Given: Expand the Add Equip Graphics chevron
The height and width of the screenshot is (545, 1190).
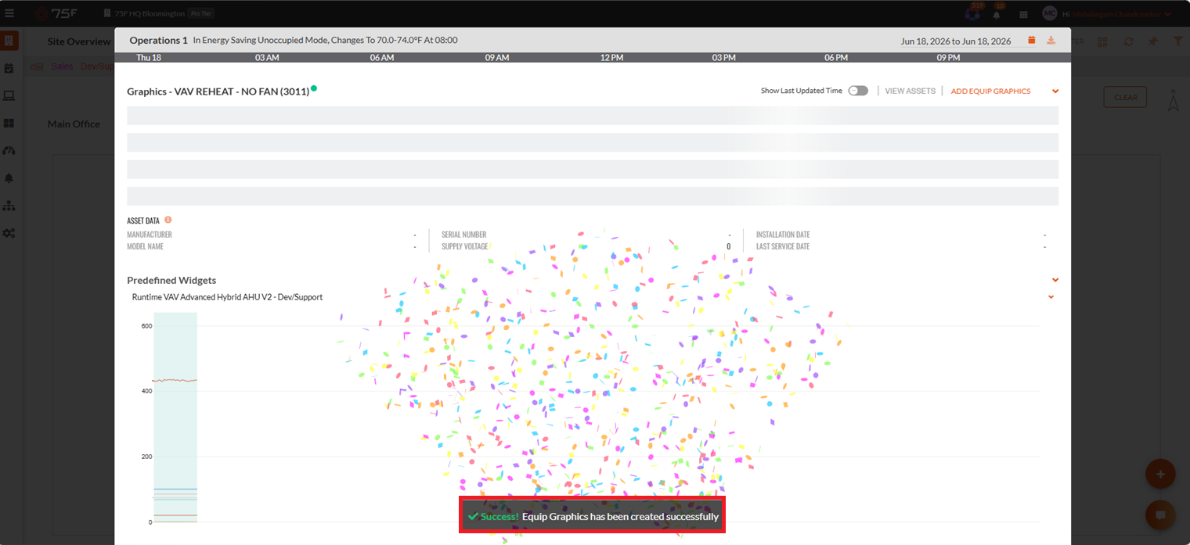Looking at the screenshot, I should [1055, 91].
